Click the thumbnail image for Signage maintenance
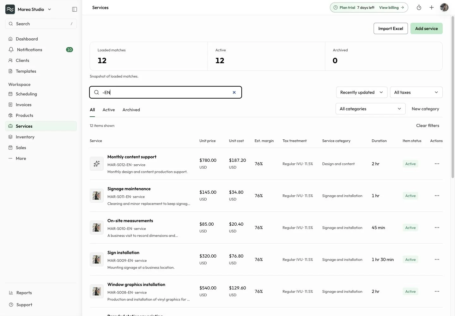This screenshot has height=316, width=455. [x=97, y=196]
